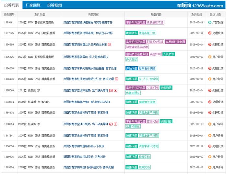Click the 影音系统故障 tag
227x174 pixels.
pyautogui.click(x=155, y=42)
